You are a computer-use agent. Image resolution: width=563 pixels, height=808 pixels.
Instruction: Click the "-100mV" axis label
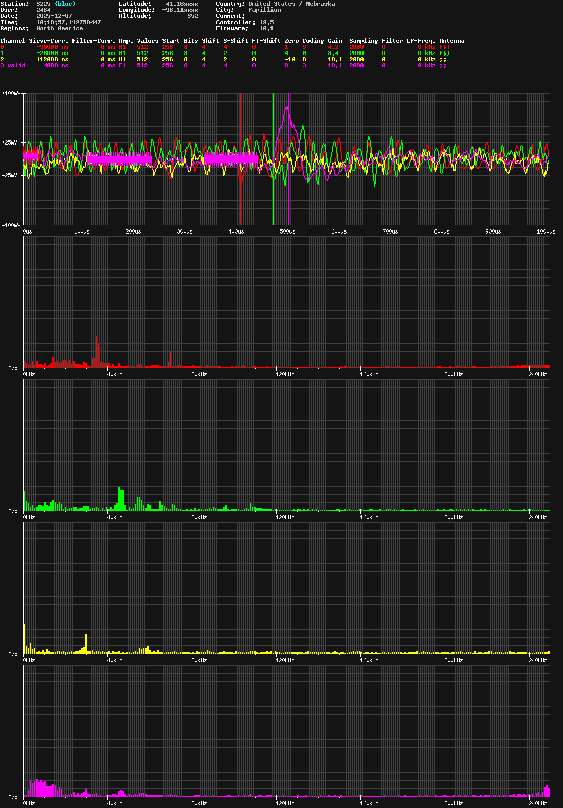click(x=11, y=225)
